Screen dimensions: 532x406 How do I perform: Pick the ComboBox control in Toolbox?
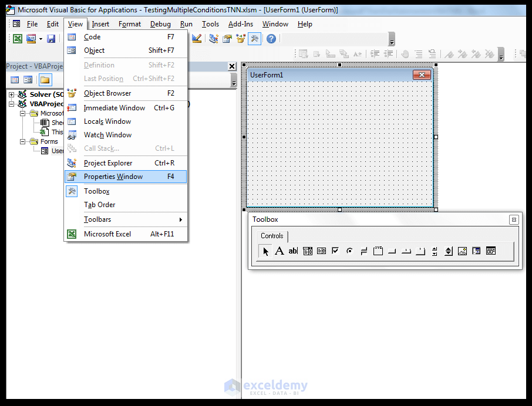[307, 251]
